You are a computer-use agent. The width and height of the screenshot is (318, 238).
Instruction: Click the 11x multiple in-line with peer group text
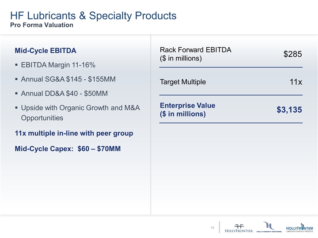pos(74,134)
